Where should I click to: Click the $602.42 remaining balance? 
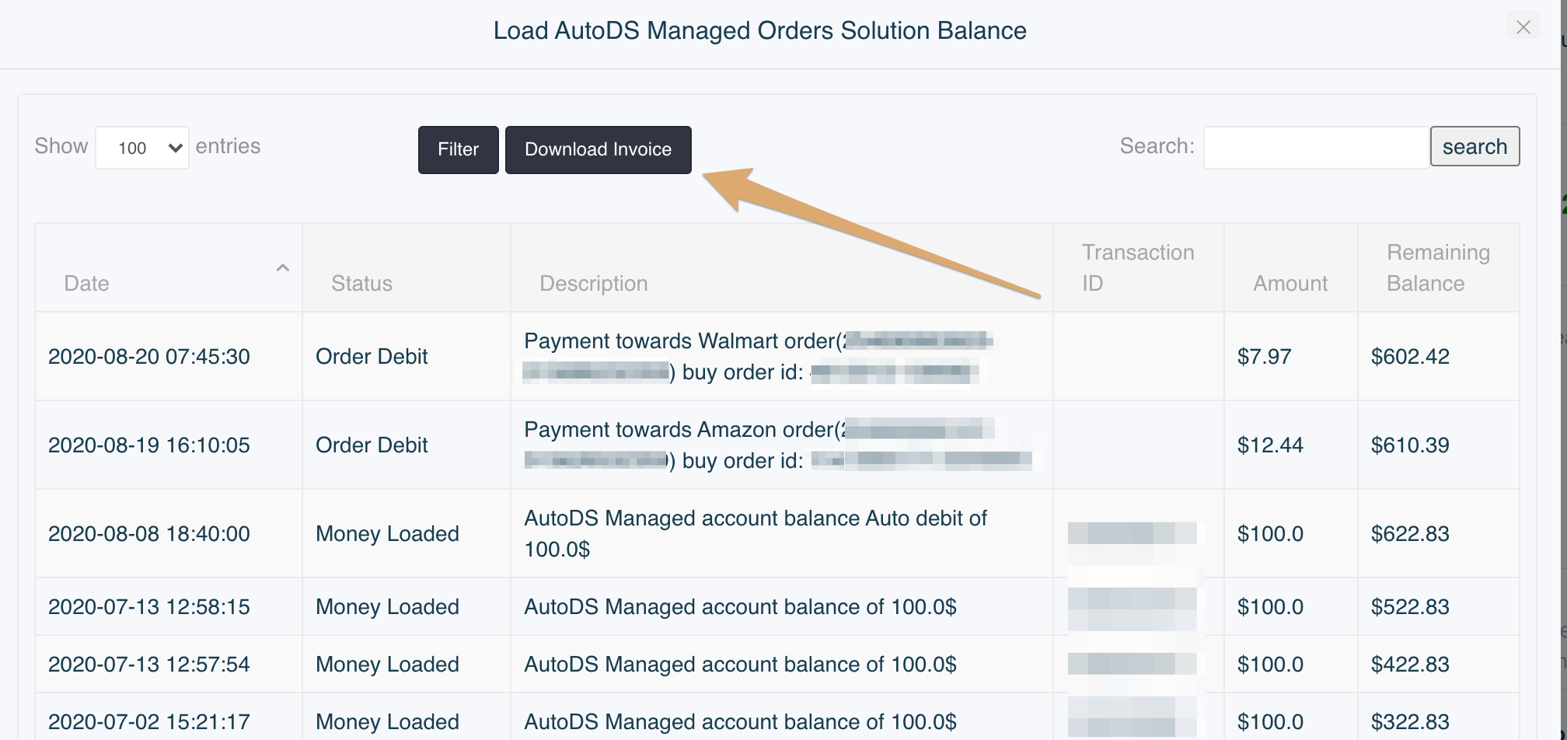tap(1410, 357)
